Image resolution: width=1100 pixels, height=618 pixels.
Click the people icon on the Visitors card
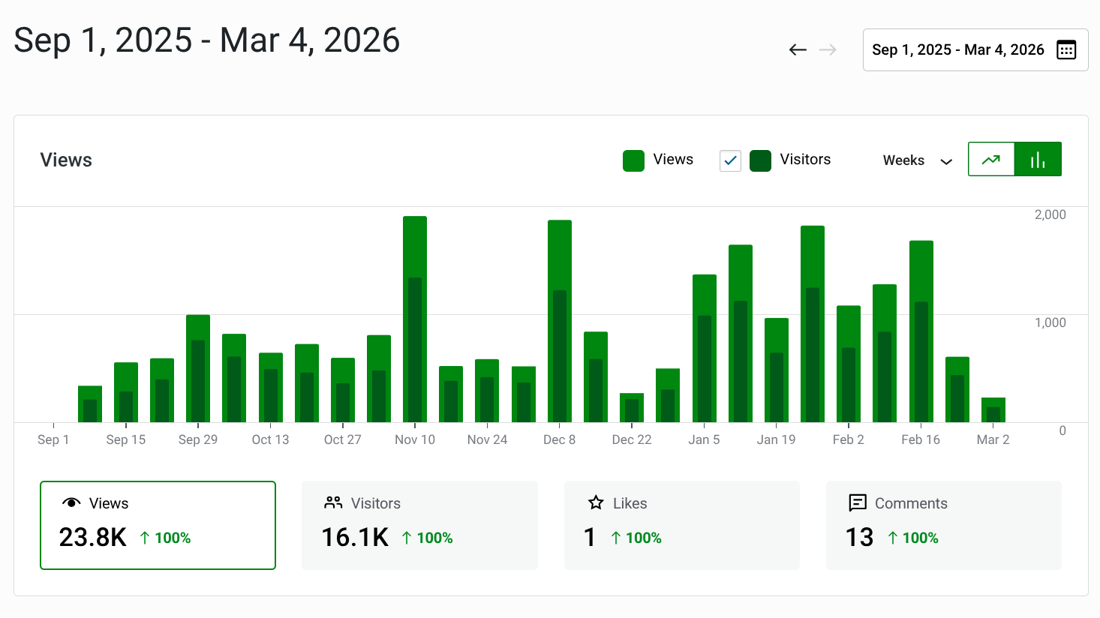click(332, 502)
